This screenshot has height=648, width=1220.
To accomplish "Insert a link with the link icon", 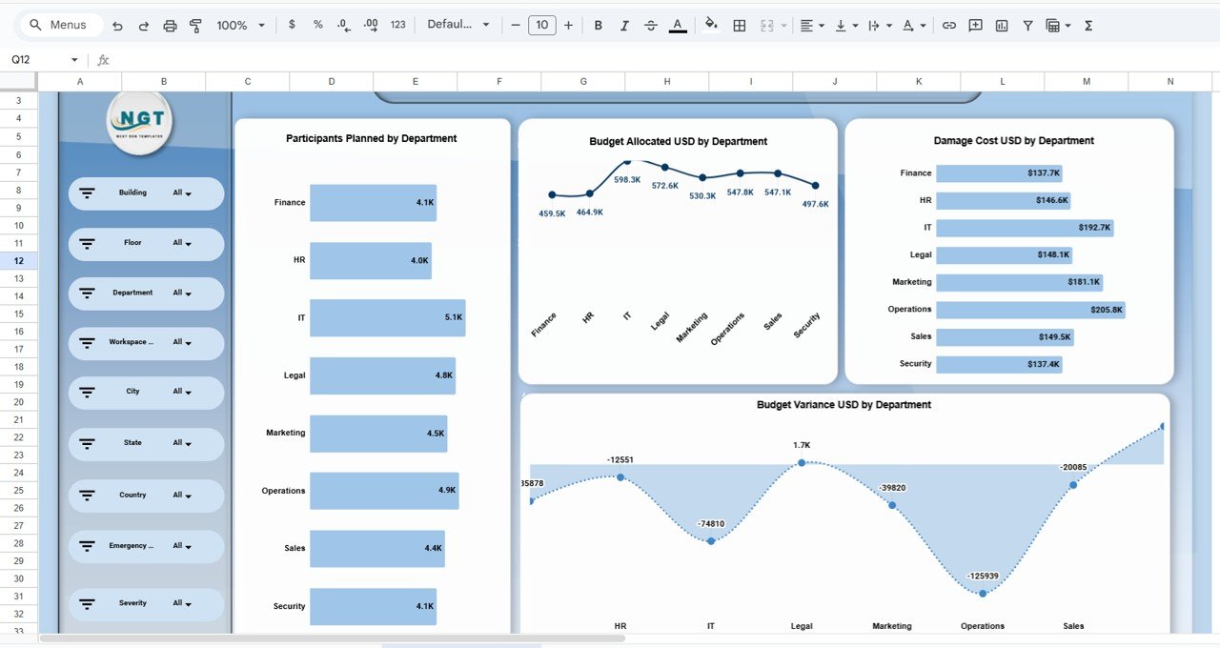I will pyautogui.click(x=948, y=25).
